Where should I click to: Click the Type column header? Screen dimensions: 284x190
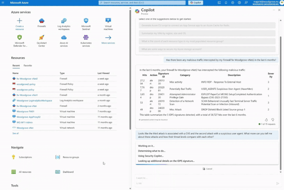[x=62, y=73]
